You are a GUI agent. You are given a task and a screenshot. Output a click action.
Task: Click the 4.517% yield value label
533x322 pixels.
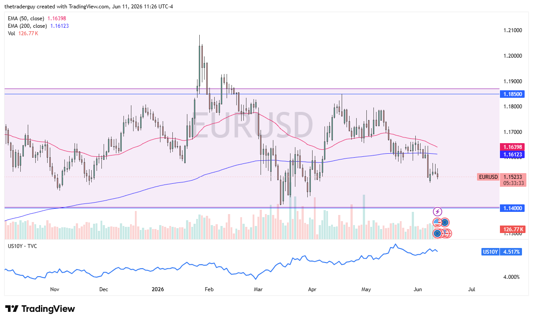512,252
